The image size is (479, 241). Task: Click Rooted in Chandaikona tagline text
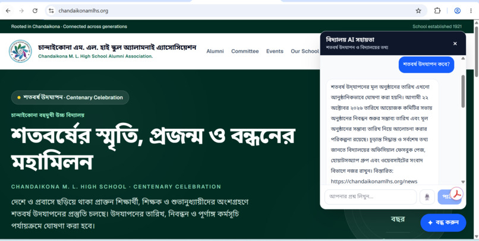[x=69, y=27]
